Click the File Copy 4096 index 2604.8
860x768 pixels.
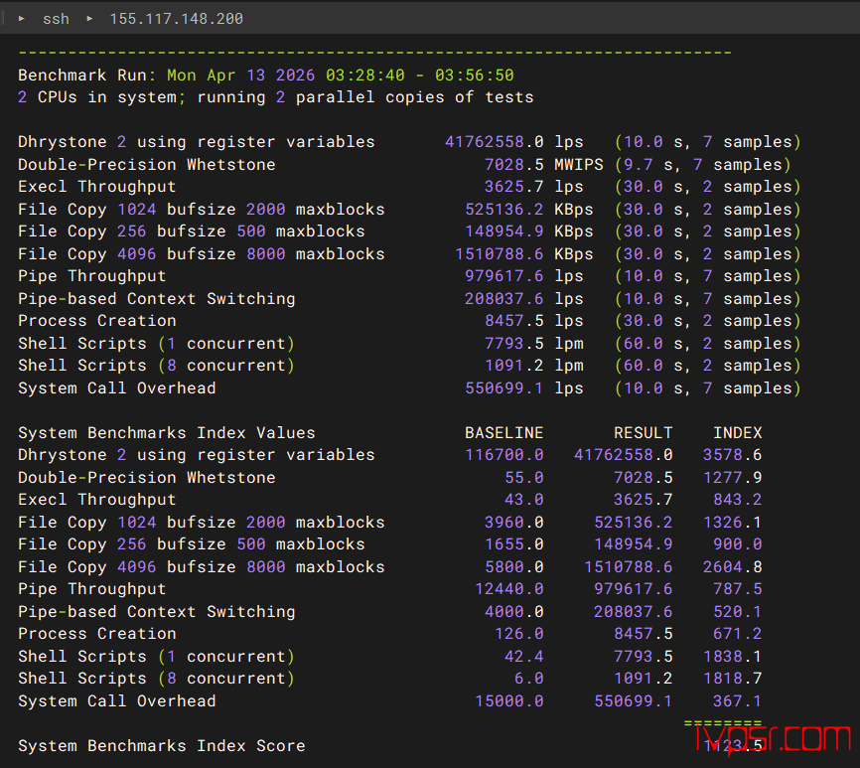coord(732,566)
